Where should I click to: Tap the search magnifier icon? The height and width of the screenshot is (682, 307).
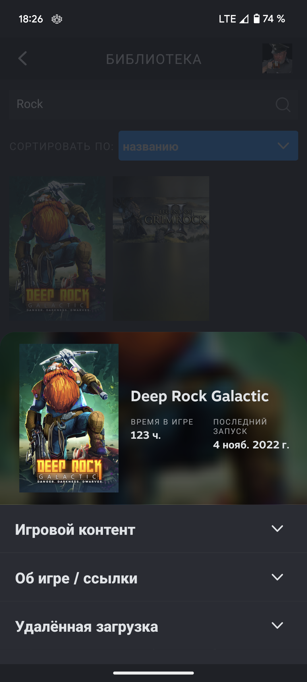pyautogui.click(x=283, y=105)
